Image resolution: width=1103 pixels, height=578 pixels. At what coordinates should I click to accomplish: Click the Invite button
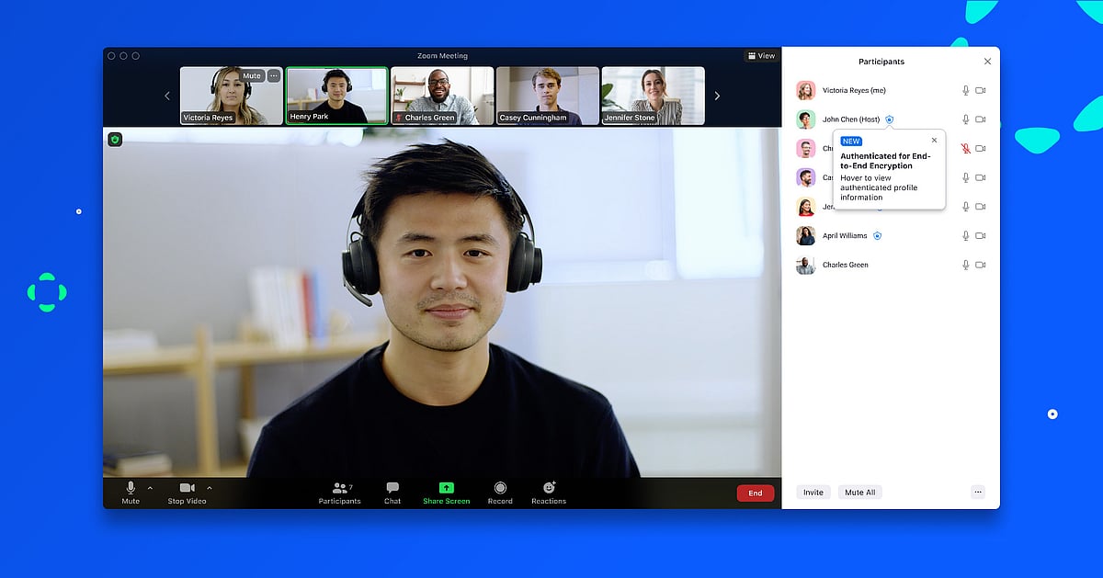click(813, 492)
